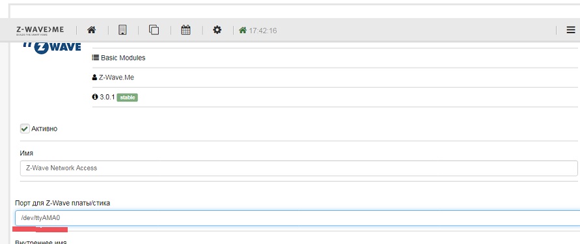Open the Events calendar icon

click(x=186, y=30)
